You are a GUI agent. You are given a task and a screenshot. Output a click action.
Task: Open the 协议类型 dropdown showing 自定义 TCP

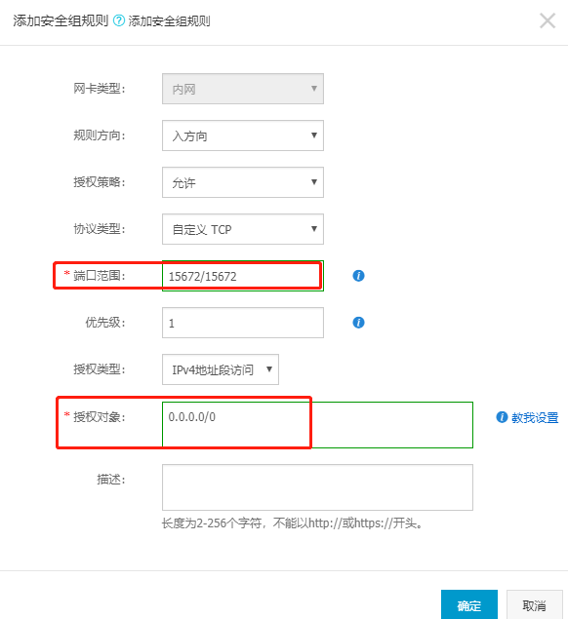pos(243,229)
